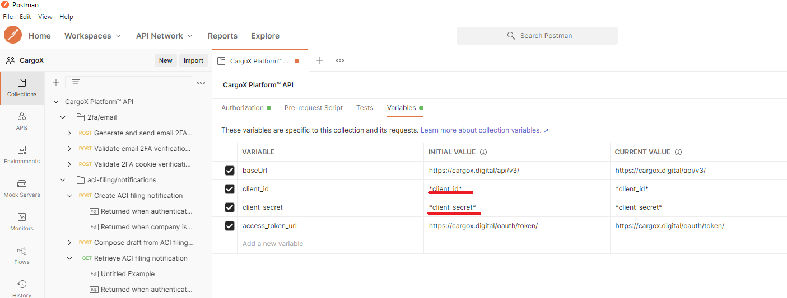Uncheck the client_secret variable checkbox
Viewport: 787px width, 298px height.
point(230,207)
